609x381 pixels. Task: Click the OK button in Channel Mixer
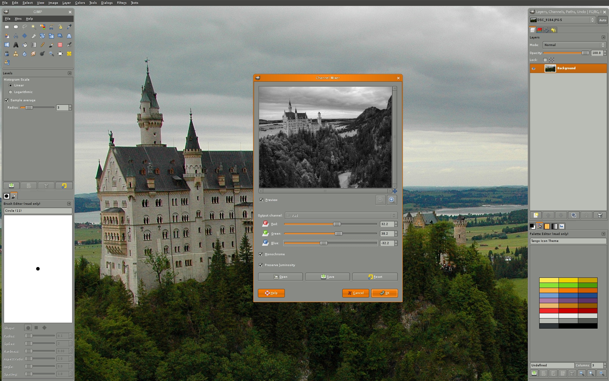point(384,293)
